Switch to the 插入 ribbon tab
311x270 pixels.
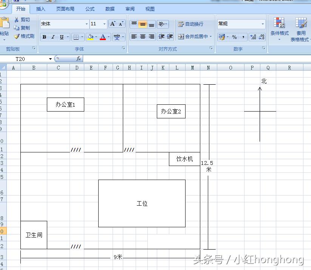coord(40,9)
